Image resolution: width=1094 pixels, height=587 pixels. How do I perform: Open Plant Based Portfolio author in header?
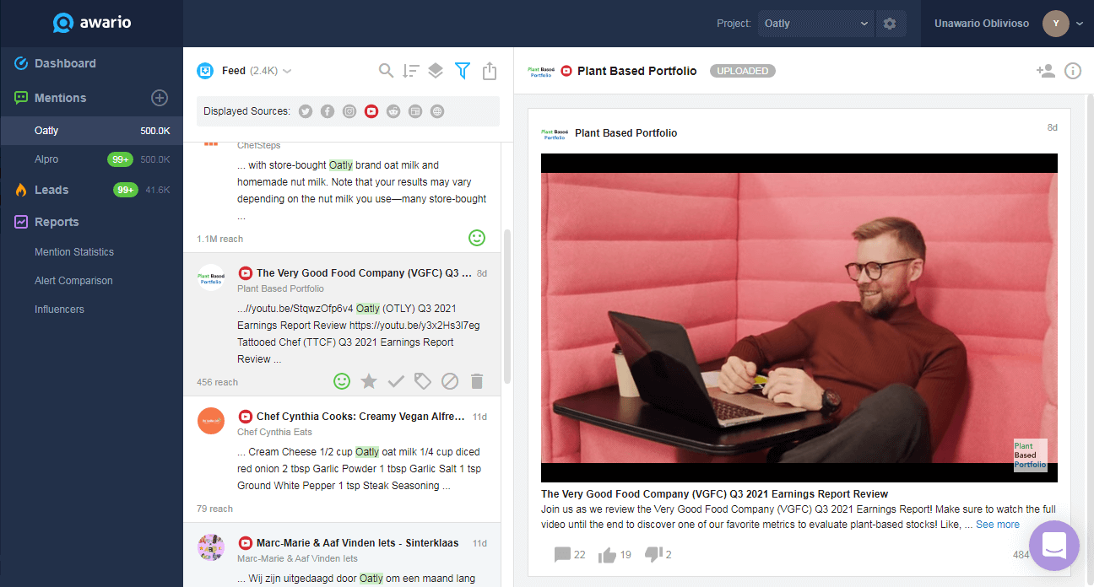pos(637,71)
